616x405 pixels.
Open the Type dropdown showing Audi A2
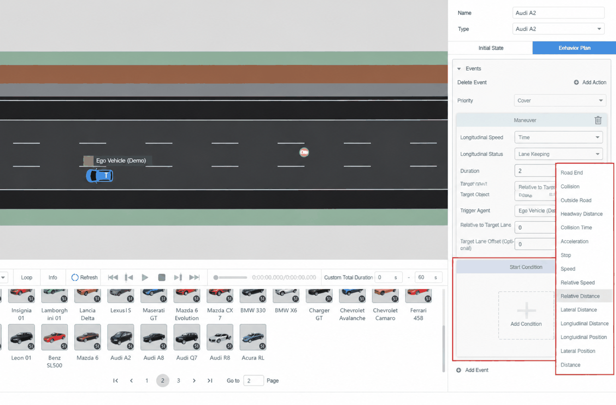coord(558,29)
